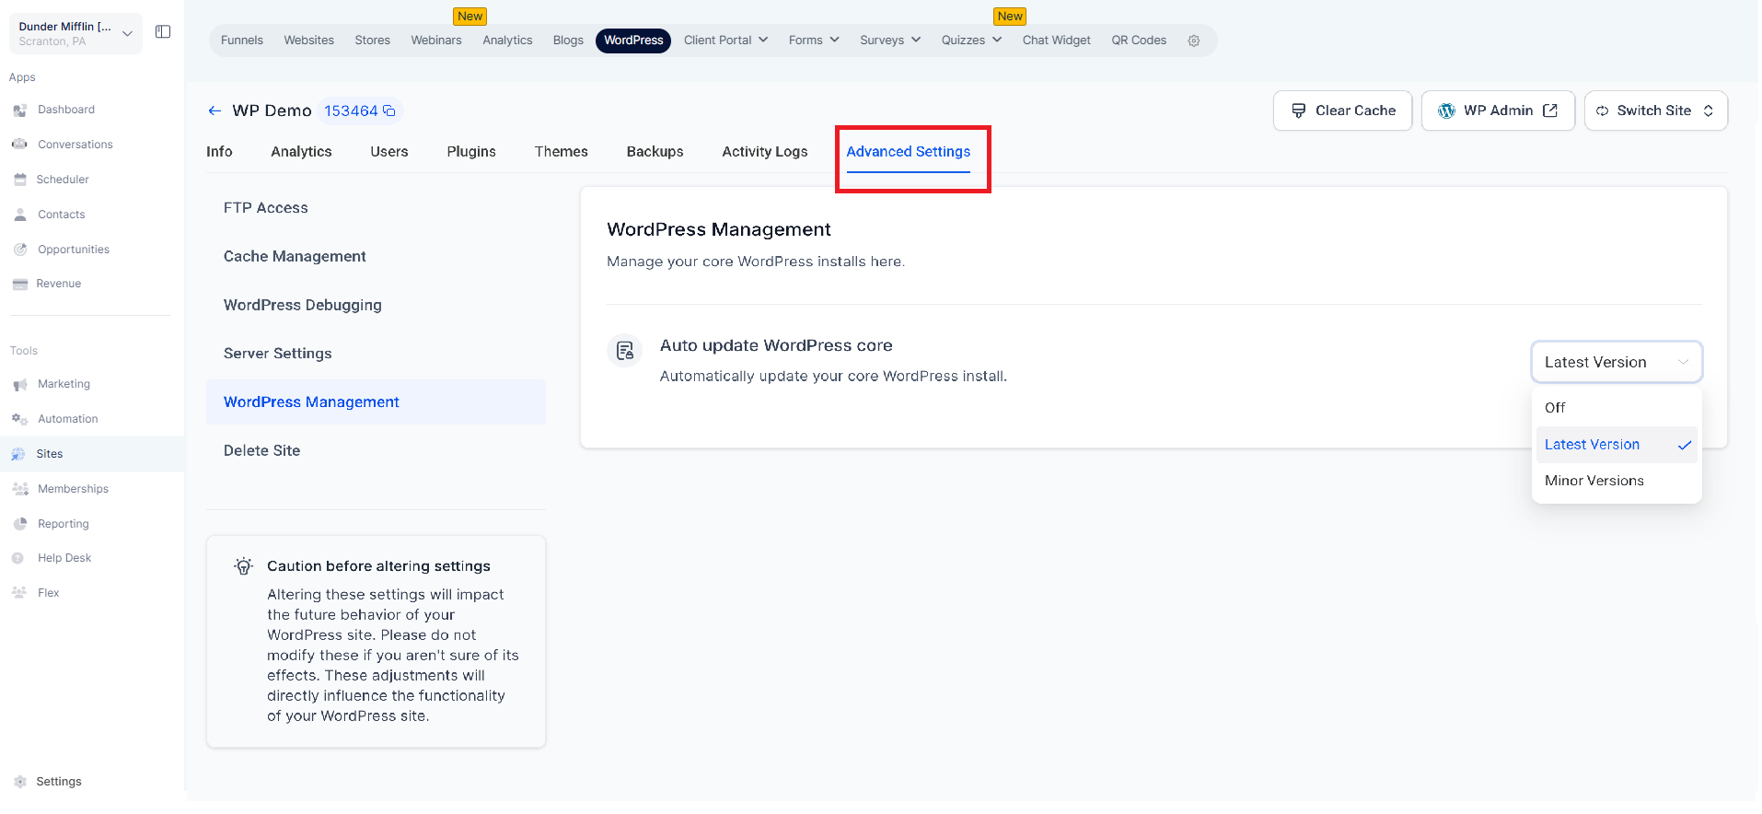Click the WP Admin button
Image resolution: width=1762 pixels, height=814 pixels.
1499,110
